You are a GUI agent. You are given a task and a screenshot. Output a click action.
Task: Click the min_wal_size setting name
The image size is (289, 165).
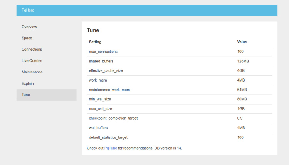click(x=100, y=99)
